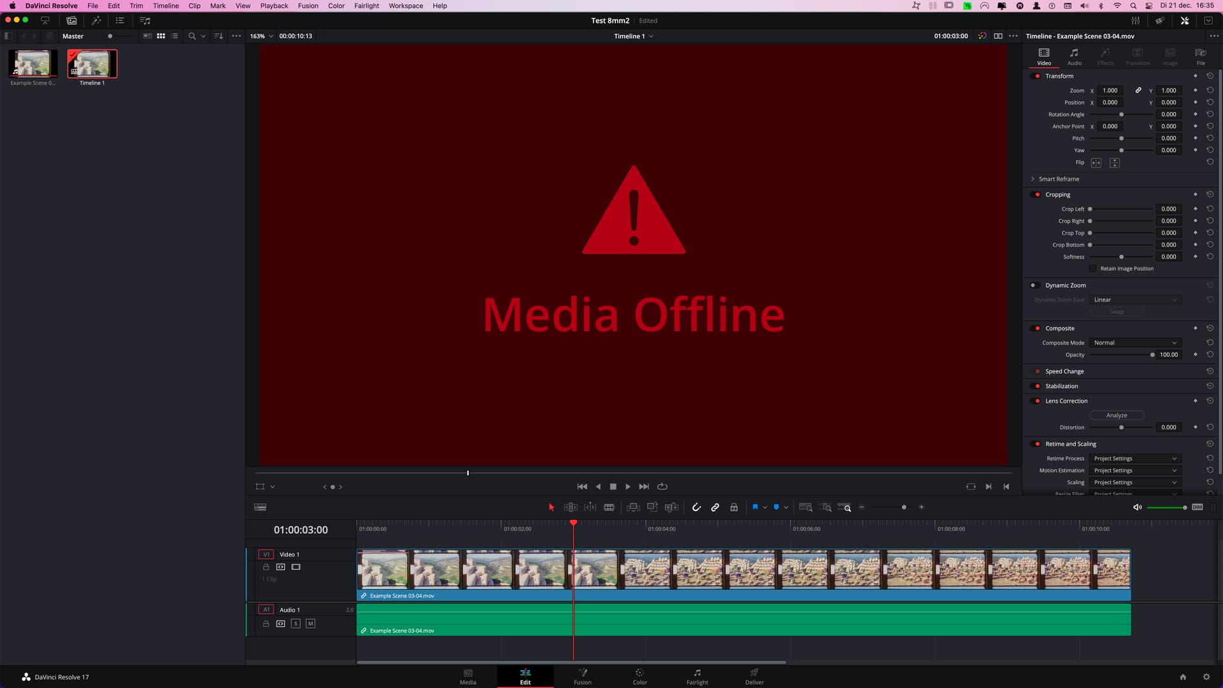Toggle timeline Snapping magnet icon
The height and width of the screenshot is (688, 1223).
tap(696, 508)
